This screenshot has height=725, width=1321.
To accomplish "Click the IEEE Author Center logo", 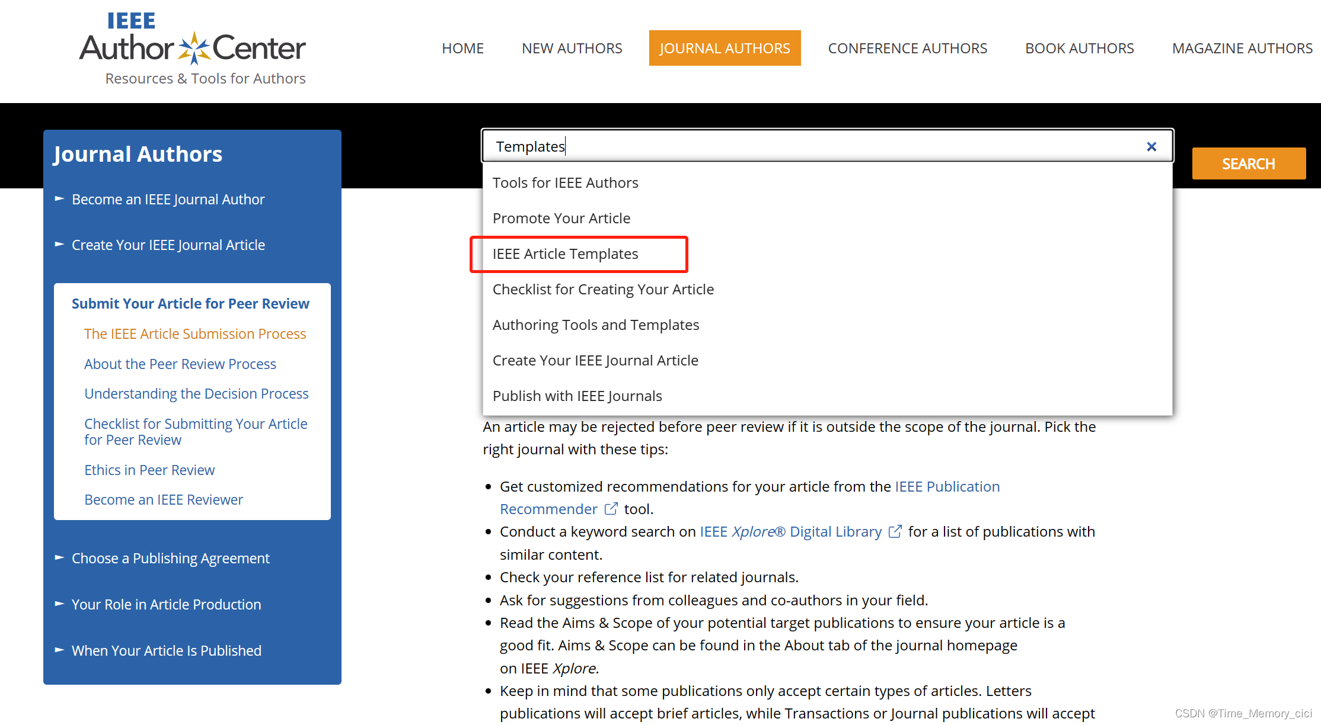I will (193, 49).
